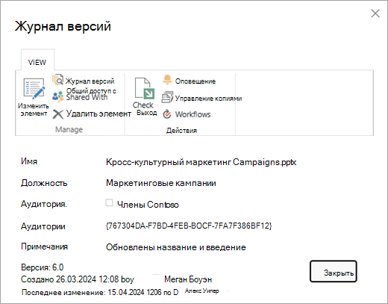The height and width of the screenshot is (304, 388).
Task: Click the editor name Алекс Уилер
Action: [x=202, y=291]
